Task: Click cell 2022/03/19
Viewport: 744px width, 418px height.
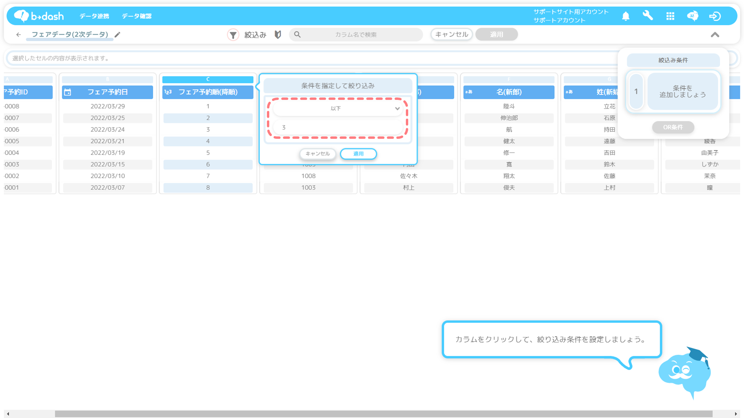Action: click(x=107, y=153)
